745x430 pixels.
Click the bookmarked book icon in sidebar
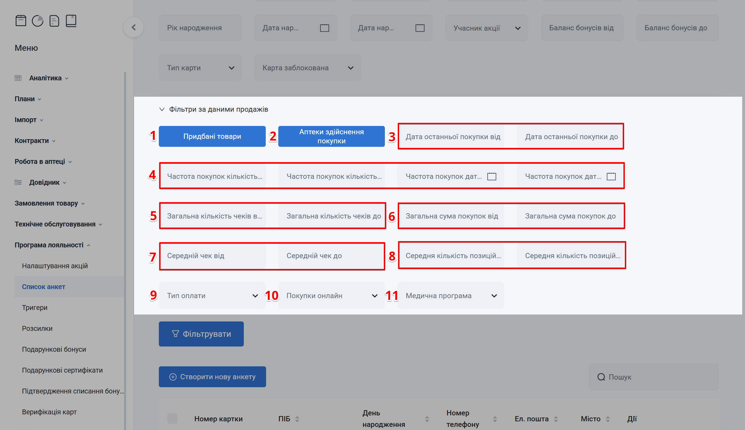coord(71,21)
